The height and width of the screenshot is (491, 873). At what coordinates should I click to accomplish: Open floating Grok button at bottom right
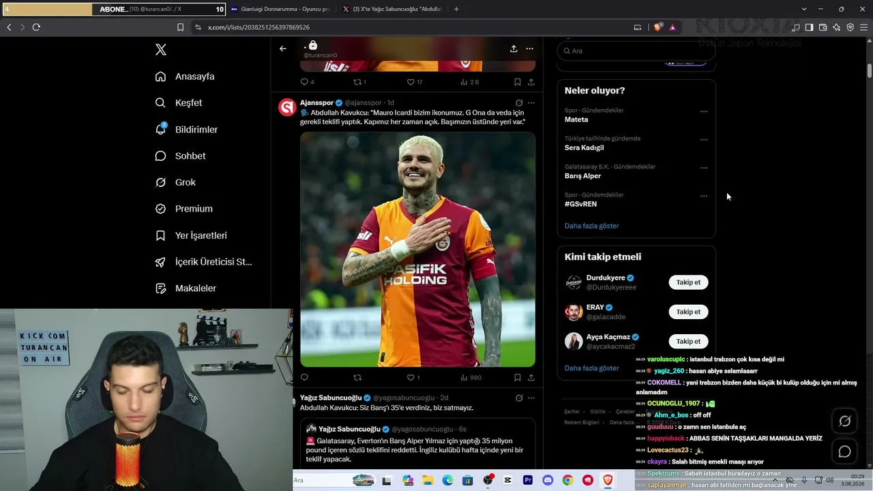pos(844,421)
